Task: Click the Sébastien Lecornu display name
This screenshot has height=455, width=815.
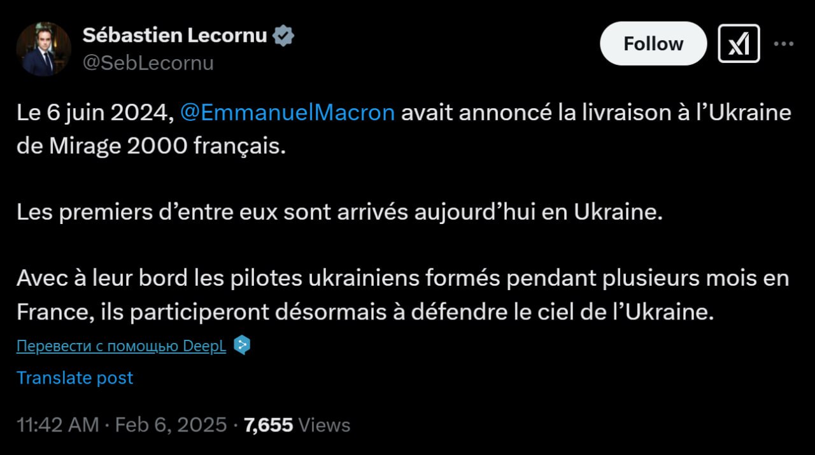Action: (x=174, y=36)
